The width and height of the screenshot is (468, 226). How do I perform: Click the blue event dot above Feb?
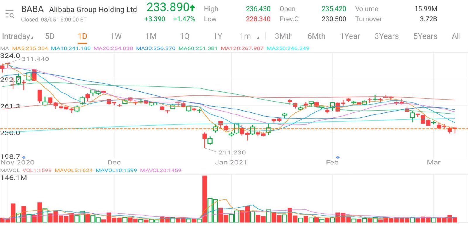click(338, 157)
